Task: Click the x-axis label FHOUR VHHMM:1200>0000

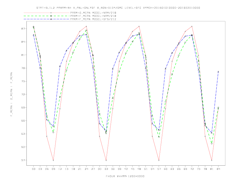Action: (125, 176)
